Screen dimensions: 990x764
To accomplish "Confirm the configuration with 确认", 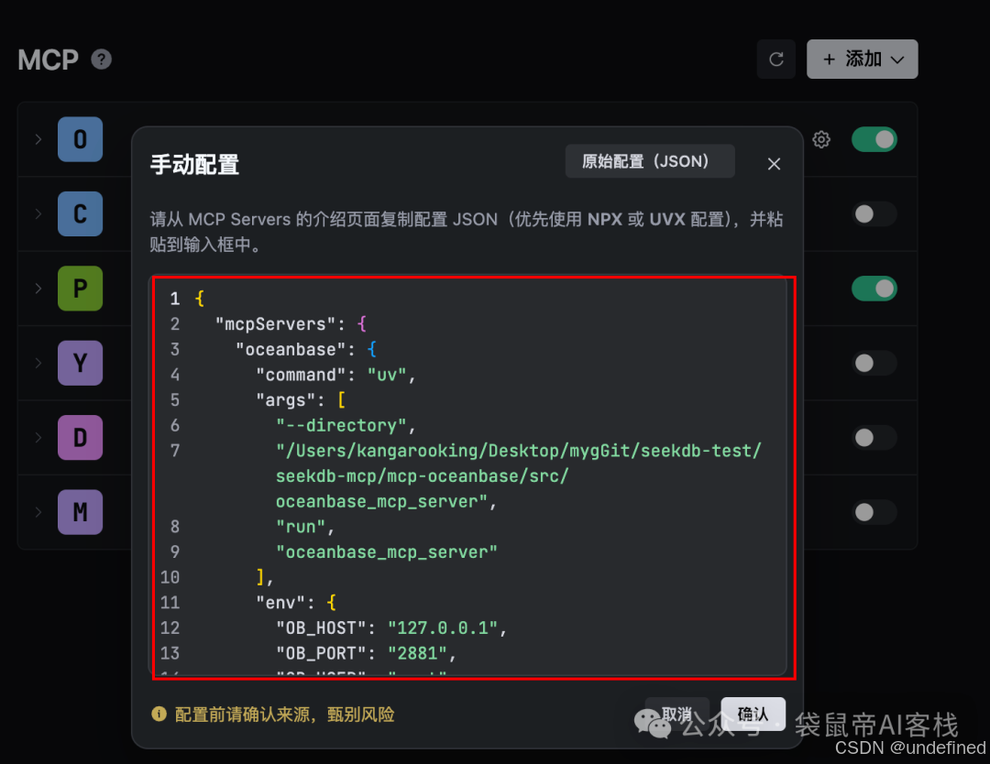I will pos(753,713).
